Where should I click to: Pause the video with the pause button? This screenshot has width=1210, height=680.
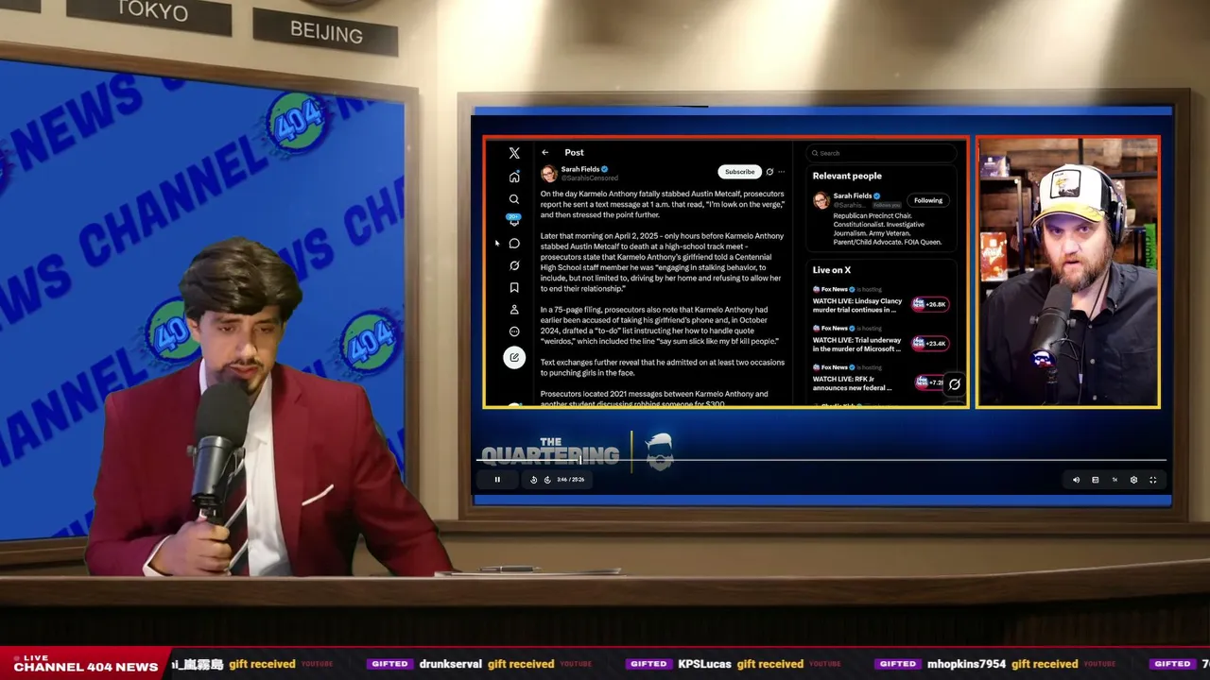(x=497, y=480)
